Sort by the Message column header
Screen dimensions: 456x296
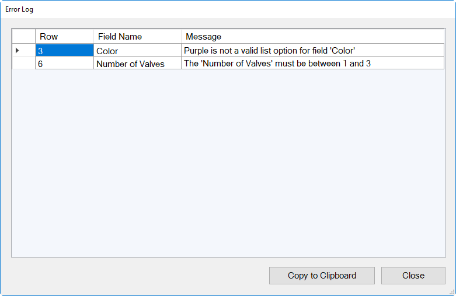312,37
